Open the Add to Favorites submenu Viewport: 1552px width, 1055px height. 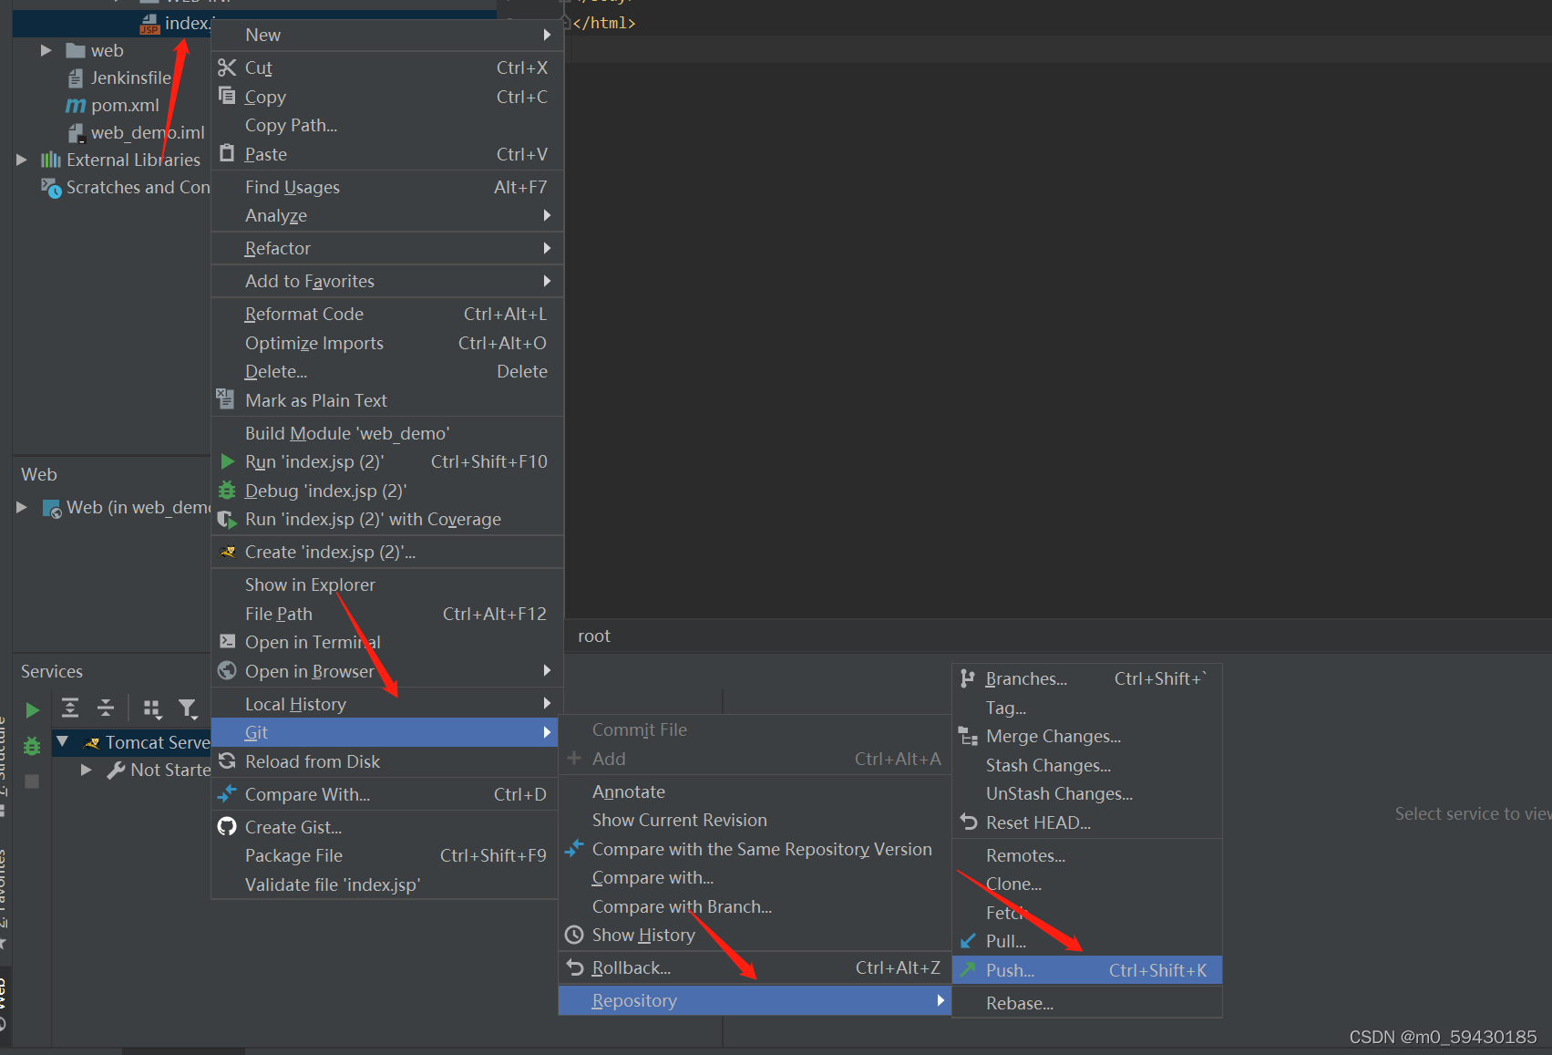coord(387,281)
